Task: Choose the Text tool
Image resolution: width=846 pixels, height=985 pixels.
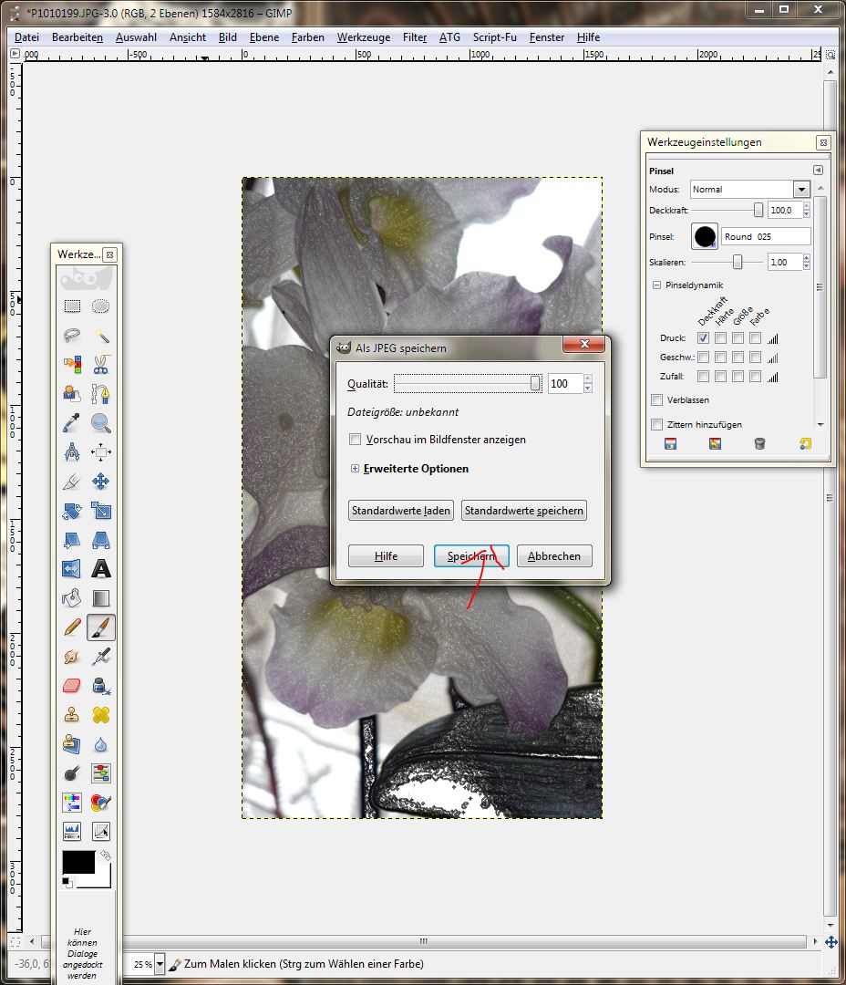Action: (101, 569)
